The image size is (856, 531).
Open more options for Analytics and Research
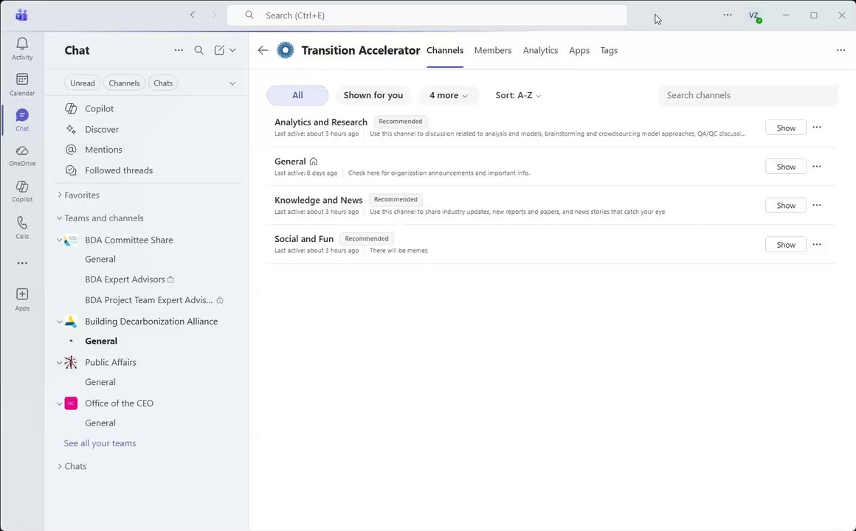tap(817, 127)
